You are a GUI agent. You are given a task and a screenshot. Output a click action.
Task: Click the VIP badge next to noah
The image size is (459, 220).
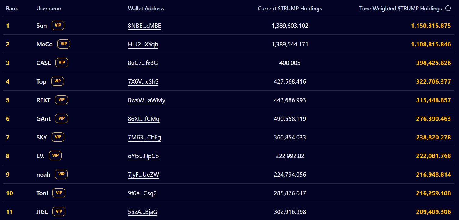pos(61,174)
